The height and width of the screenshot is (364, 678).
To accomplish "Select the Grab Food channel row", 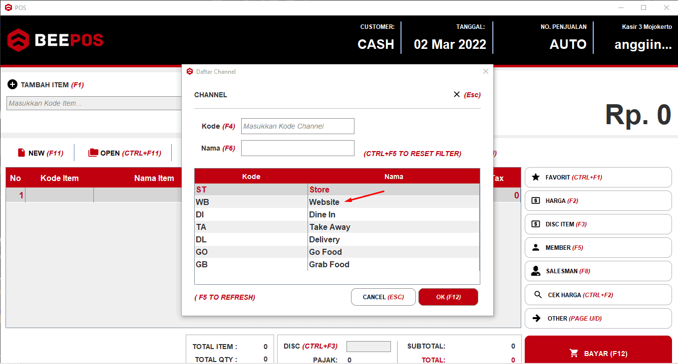I will [337, 264].
